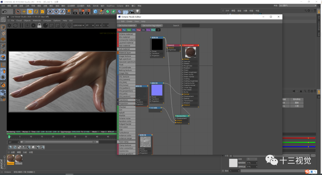Viewport: 322px width, 175px height.
Task: Open the Edit menu in Node Editor
Action: 123,21
